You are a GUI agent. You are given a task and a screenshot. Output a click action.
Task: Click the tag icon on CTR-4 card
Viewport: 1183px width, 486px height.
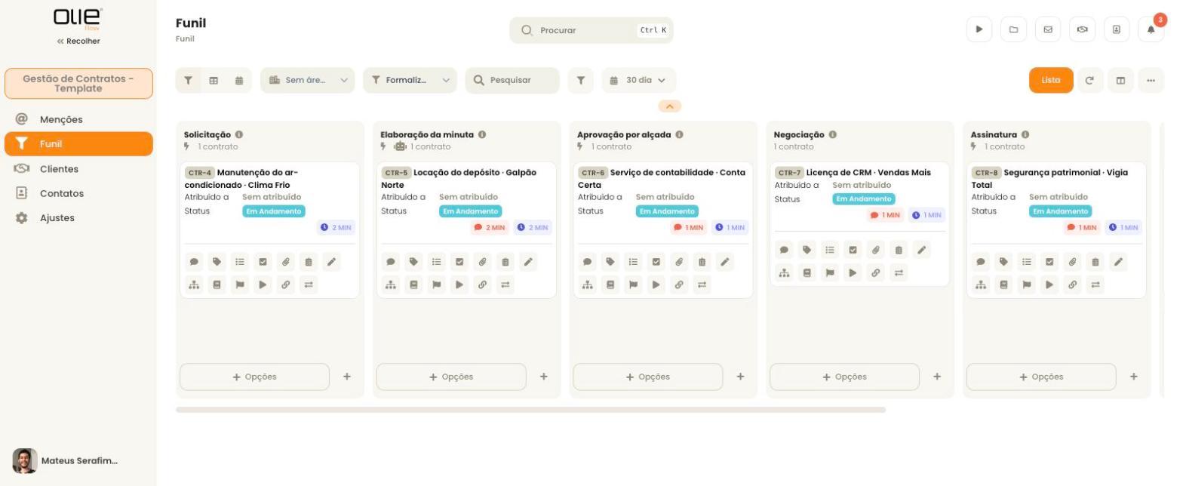217,262
